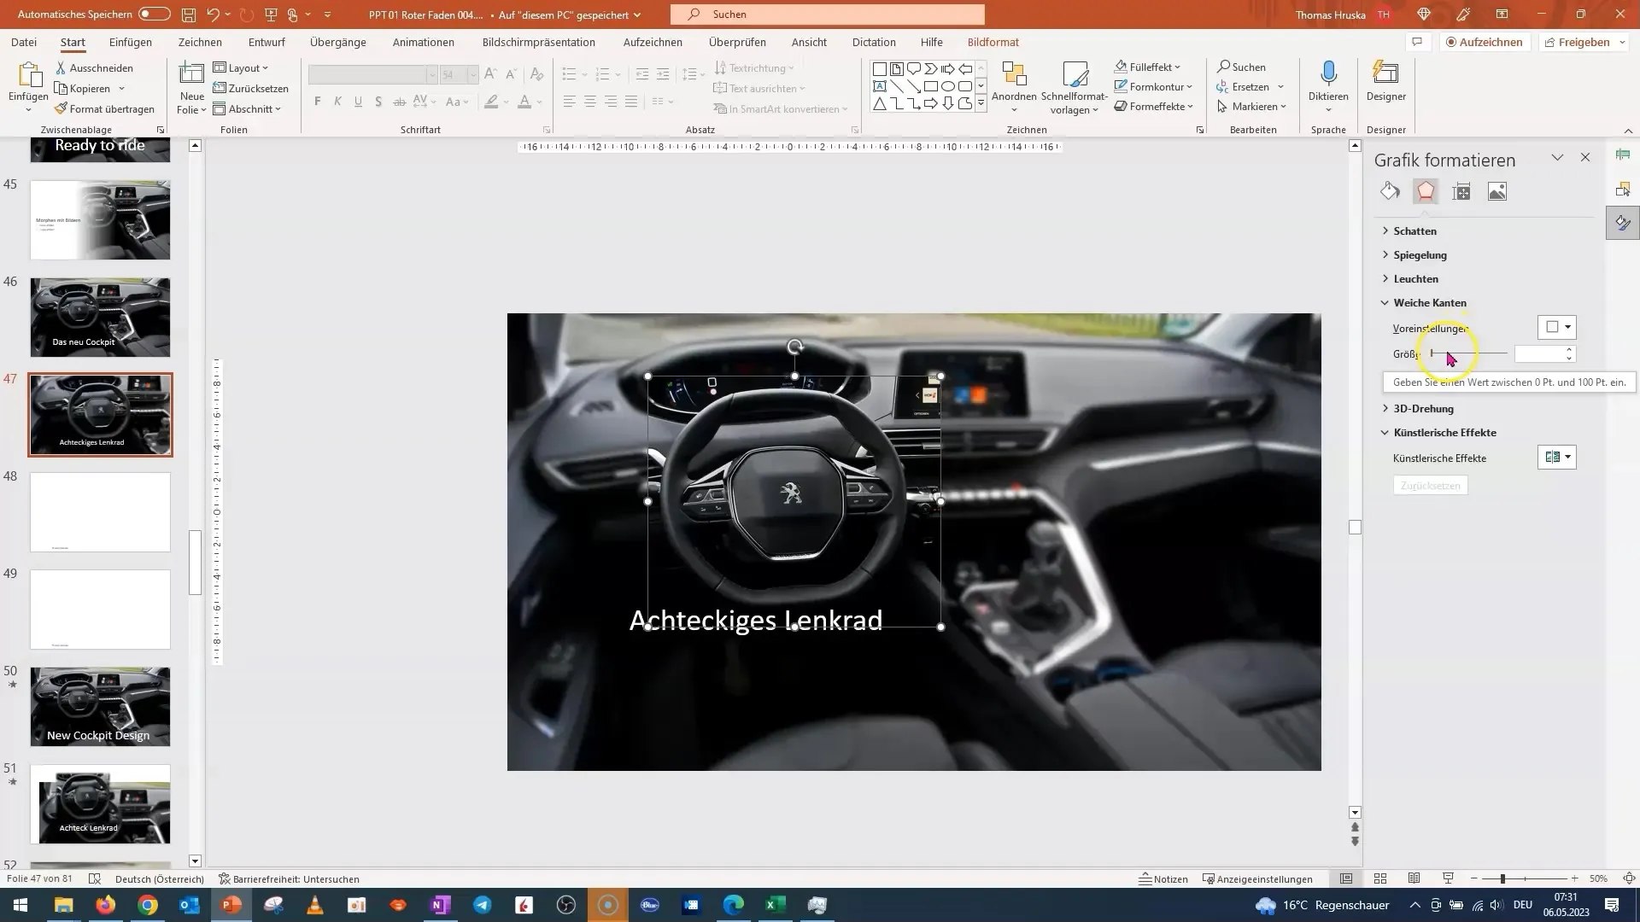Click the Voreinstellungen dropdown for weiche Kanten
The width and height of the screenshot is (1640, 922).
(x=1560, y=326)
